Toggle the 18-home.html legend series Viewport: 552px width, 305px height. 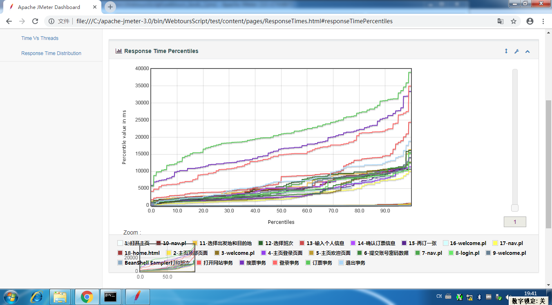(x=139, y=253)
